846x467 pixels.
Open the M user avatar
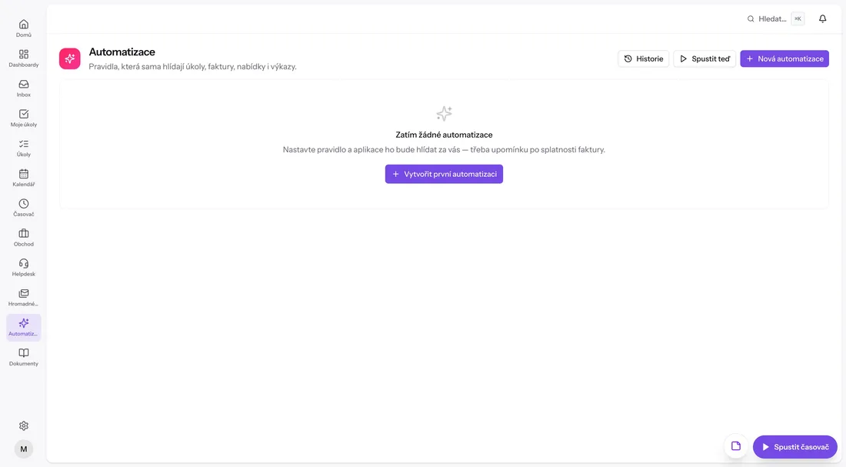tap(24, 449)
